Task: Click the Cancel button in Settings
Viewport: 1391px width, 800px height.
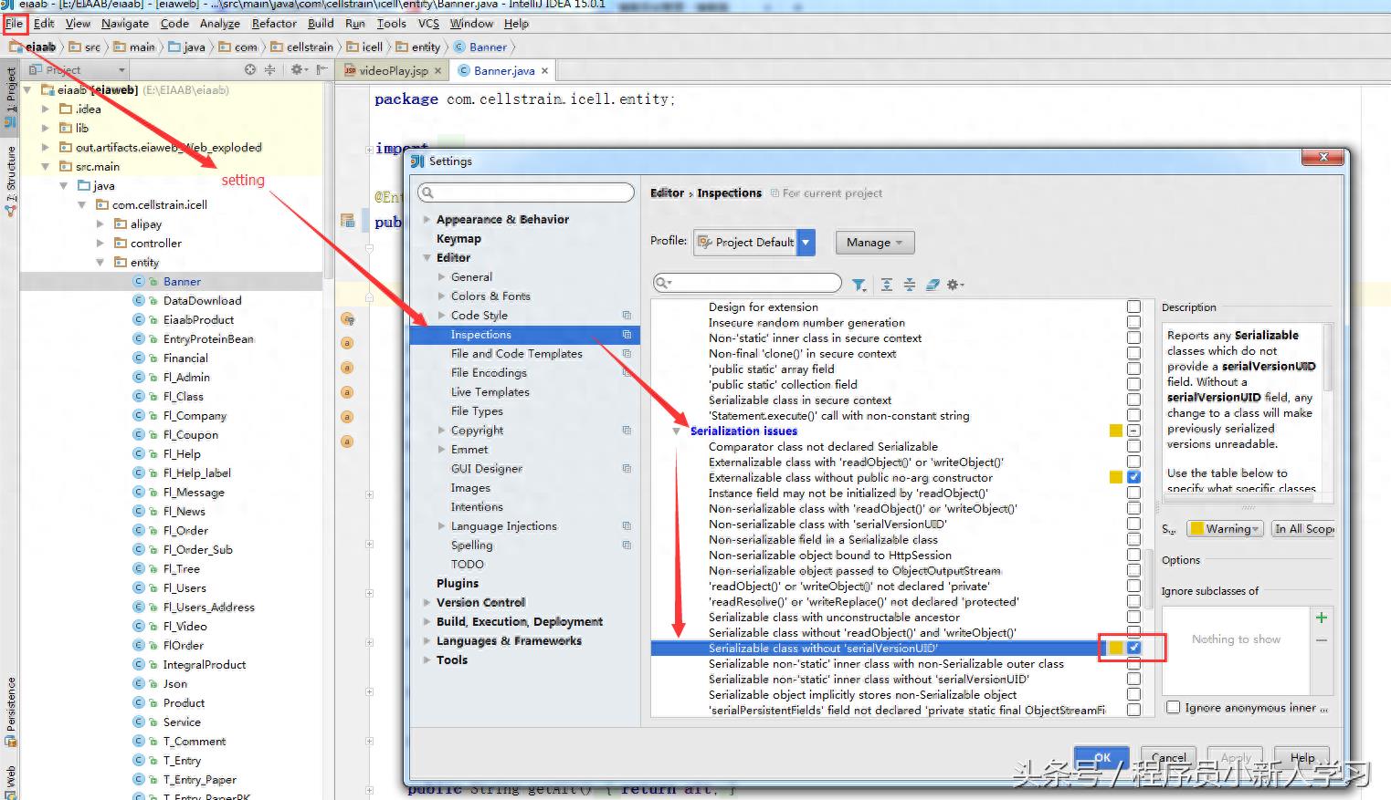Action: [1168, 758]
